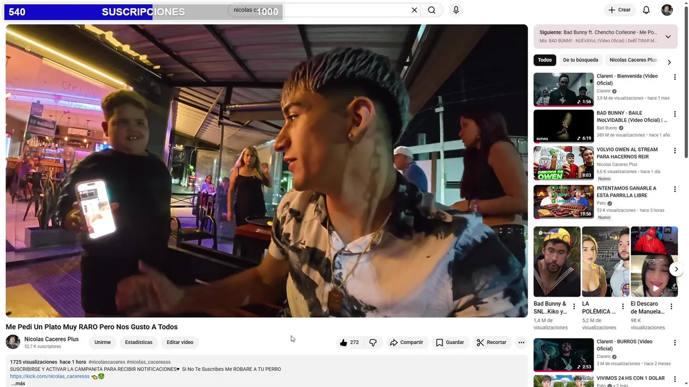
Task: Open options for INTENTAMOS GANARLE A ESTA PARRILLA
Action: tap(674, 190)
